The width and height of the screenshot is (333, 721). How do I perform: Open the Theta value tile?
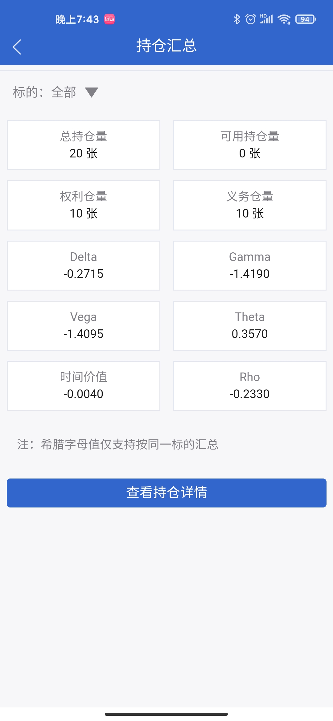[x=250, y=325]
